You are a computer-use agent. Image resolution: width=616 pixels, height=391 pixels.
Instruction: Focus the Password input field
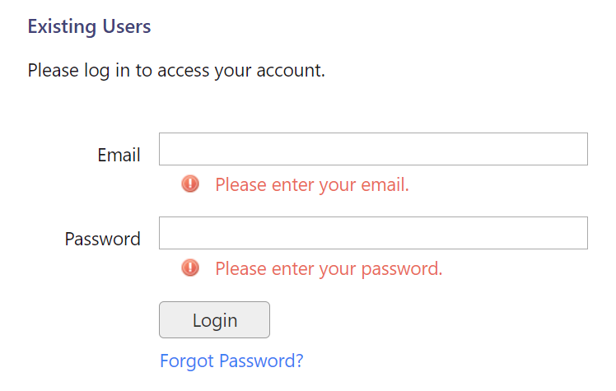pos(372,233)
